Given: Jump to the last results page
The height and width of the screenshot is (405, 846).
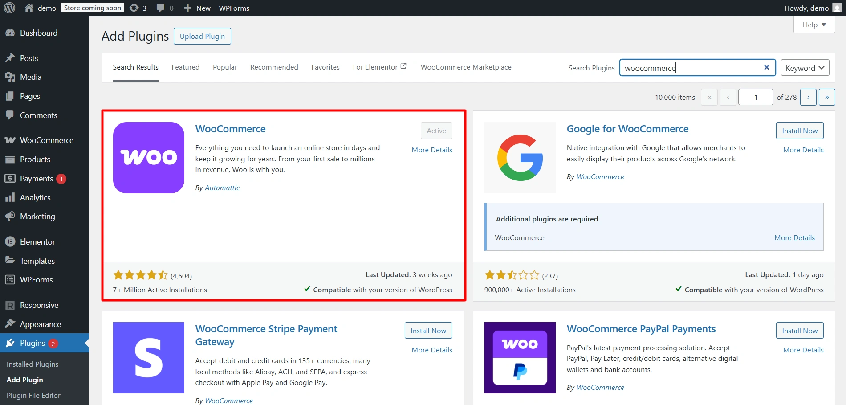Looking at the screenshot, I should pyautogui.click(x=827, y=97).
